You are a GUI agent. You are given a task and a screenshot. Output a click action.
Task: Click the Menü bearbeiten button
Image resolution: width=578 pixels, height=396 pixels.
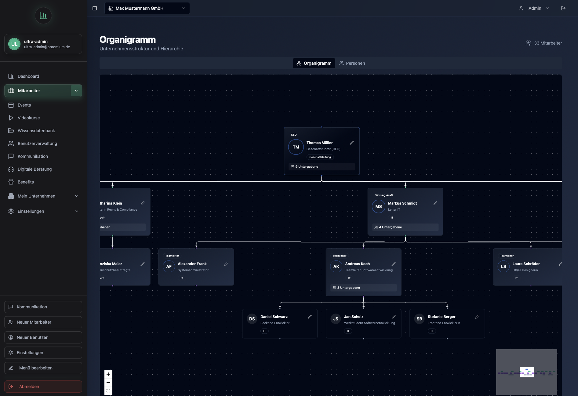(x=43, y=368)
